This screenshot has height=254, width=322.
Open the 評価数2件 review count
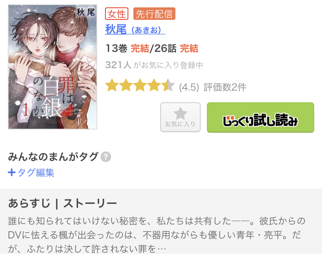click(x=225, y=87)
